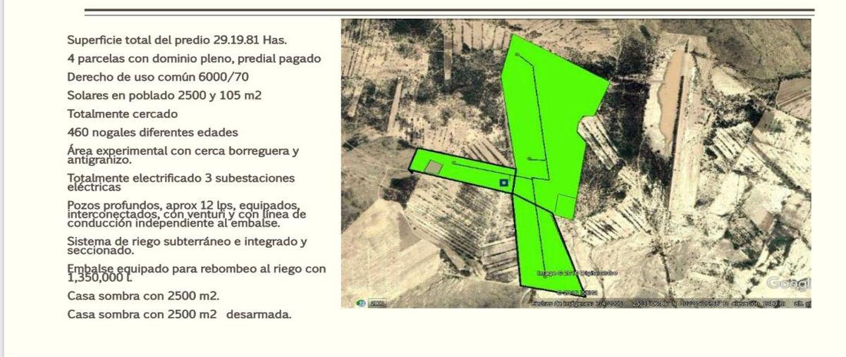The height and width of the screenshot is (357, 846).
Task: Click the gray rectangle inside the western green parcel
Action: tap(434, 168)
